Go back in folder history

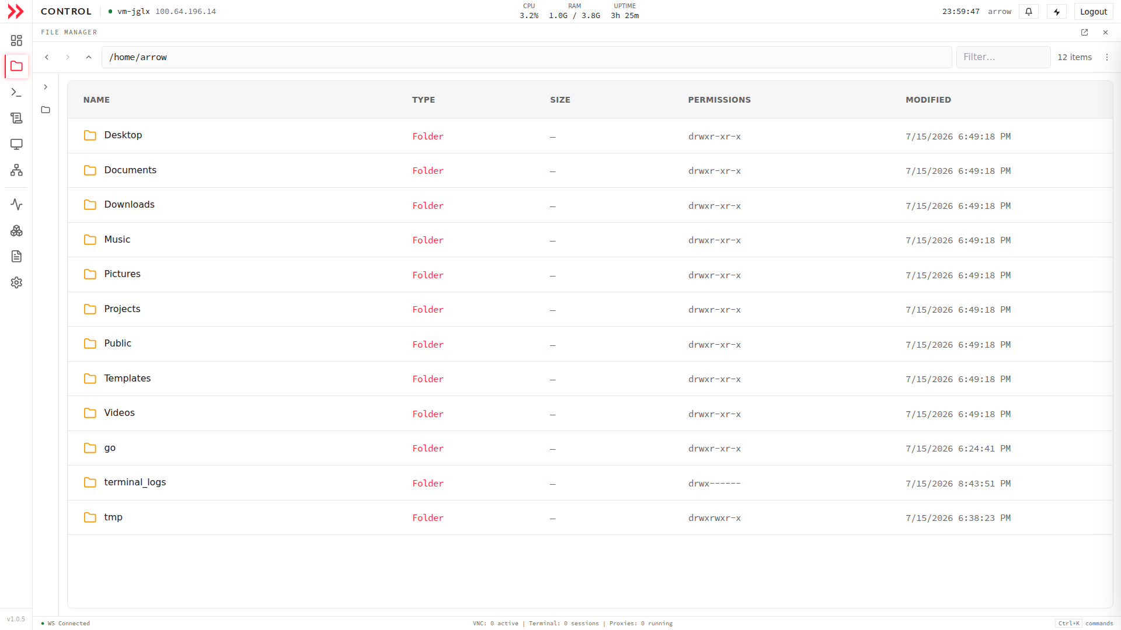[47, 57]
